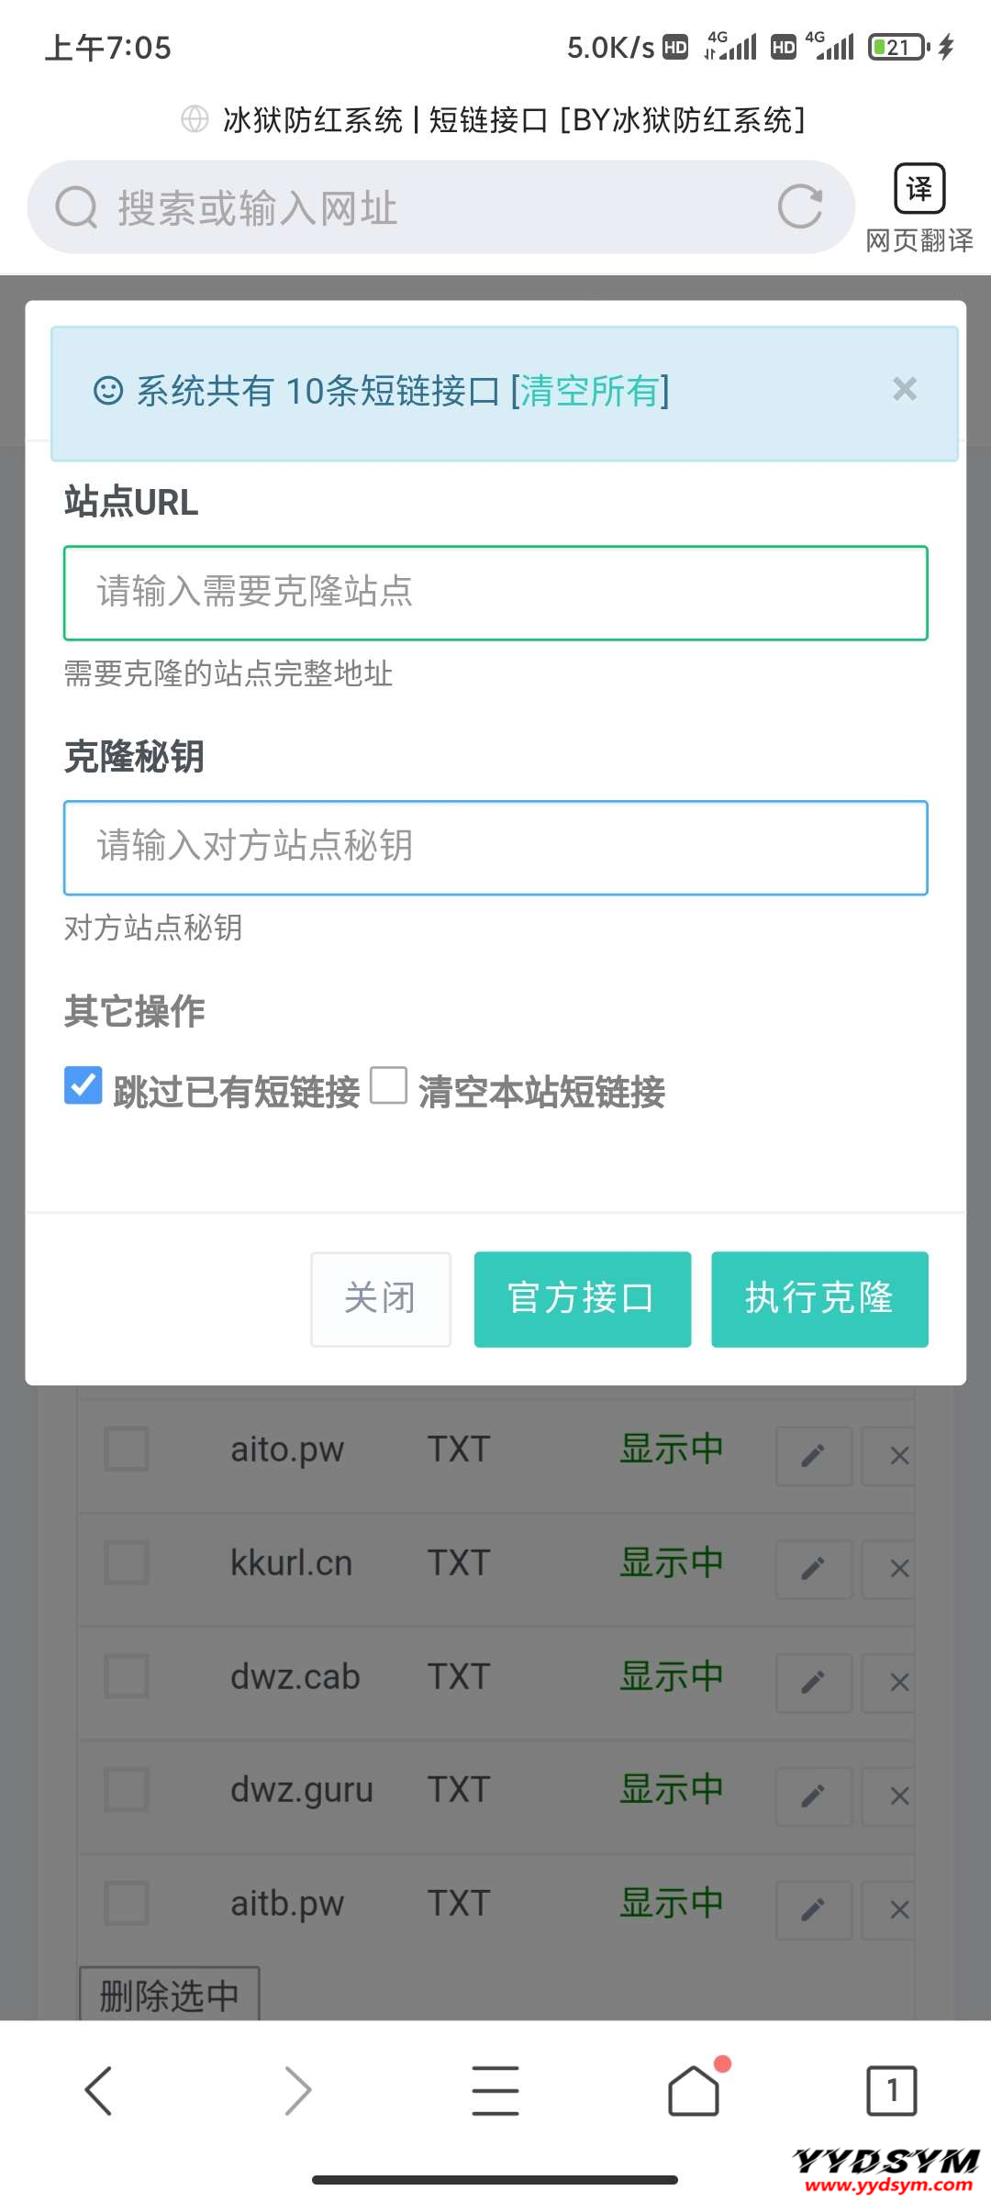Viewport: 991px width, 2202px height.
Task: Click the reload icon in address bar
Action: 799,206
